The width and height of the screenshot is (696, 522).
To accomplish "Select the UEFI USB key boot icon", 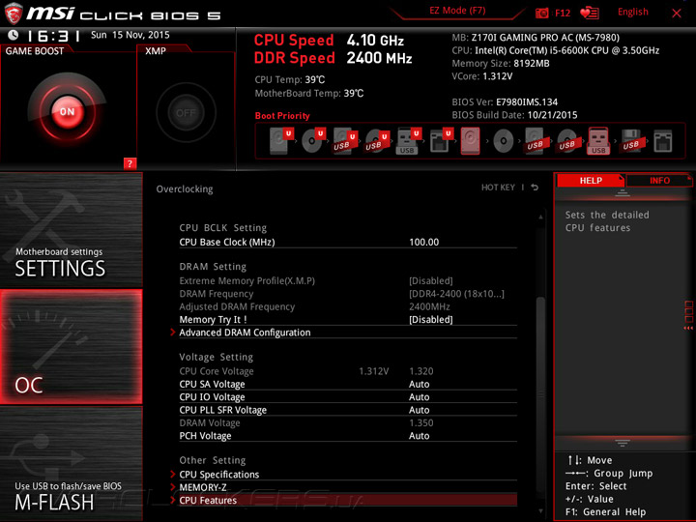I will [408, 141].
